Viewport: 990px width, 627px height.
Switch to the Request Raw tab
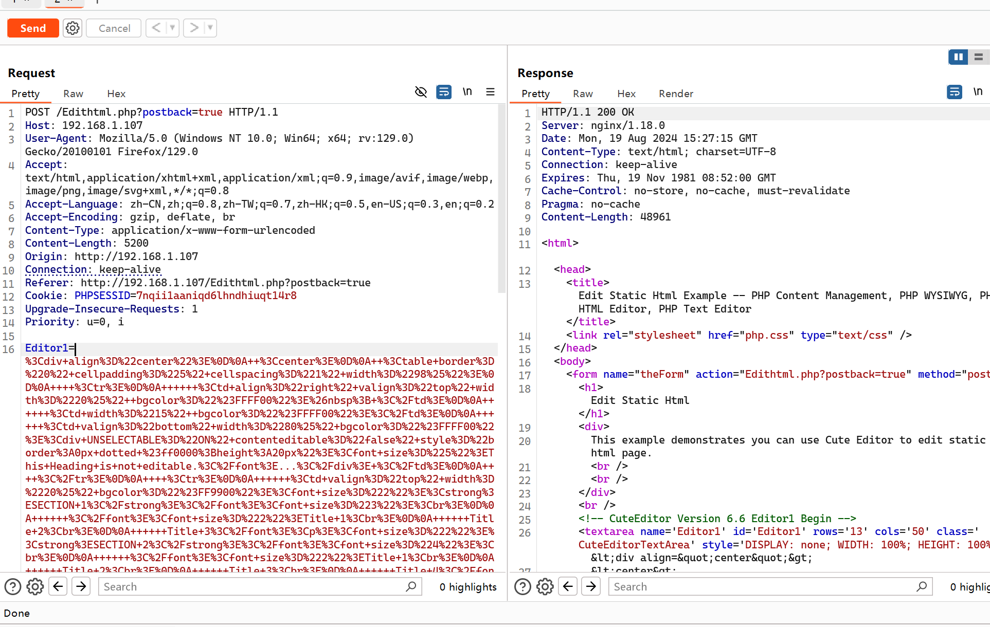click(x=73, y=94)
